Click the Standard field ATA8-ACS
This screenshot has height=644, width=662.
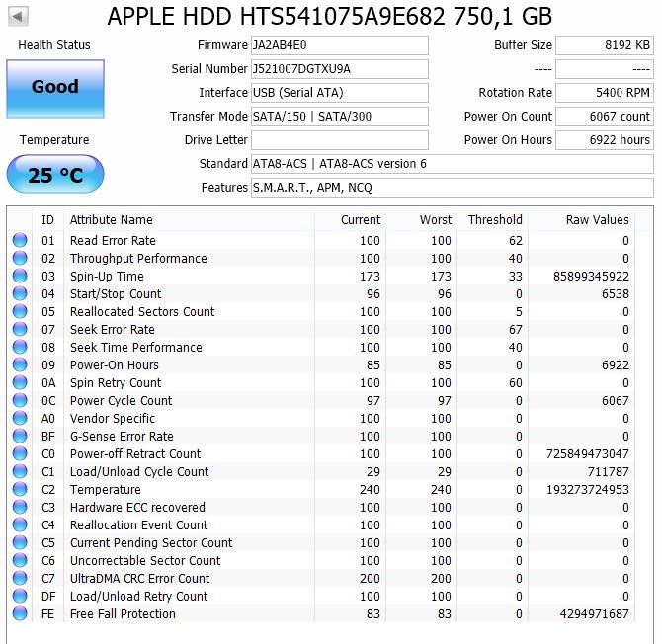[453, 163]
